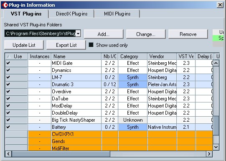Click the 0 / 12 I/O cell

pyautogui.click(x=110, y=84)
